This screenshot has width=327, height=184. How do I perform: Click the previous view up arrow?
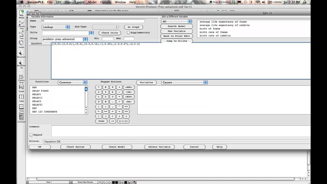[x=27, y=182]
